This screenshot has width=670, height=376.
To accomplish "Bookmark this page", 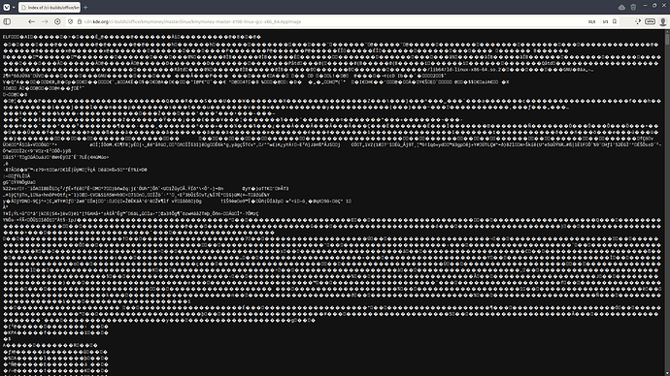I will pos(615,21).
